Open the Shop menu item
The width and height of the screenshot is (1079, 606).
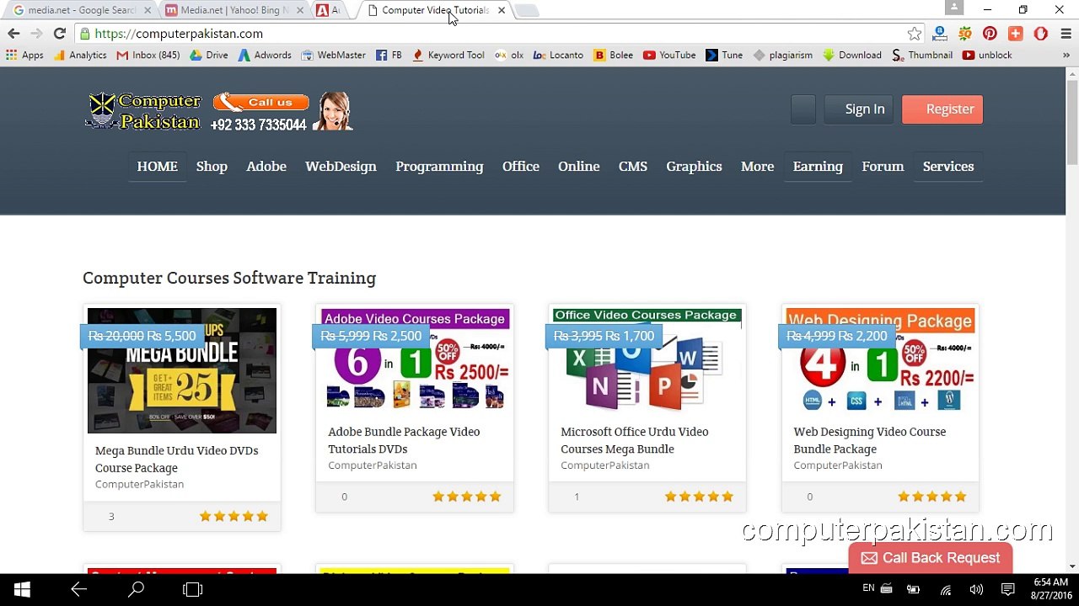[212, 166]
